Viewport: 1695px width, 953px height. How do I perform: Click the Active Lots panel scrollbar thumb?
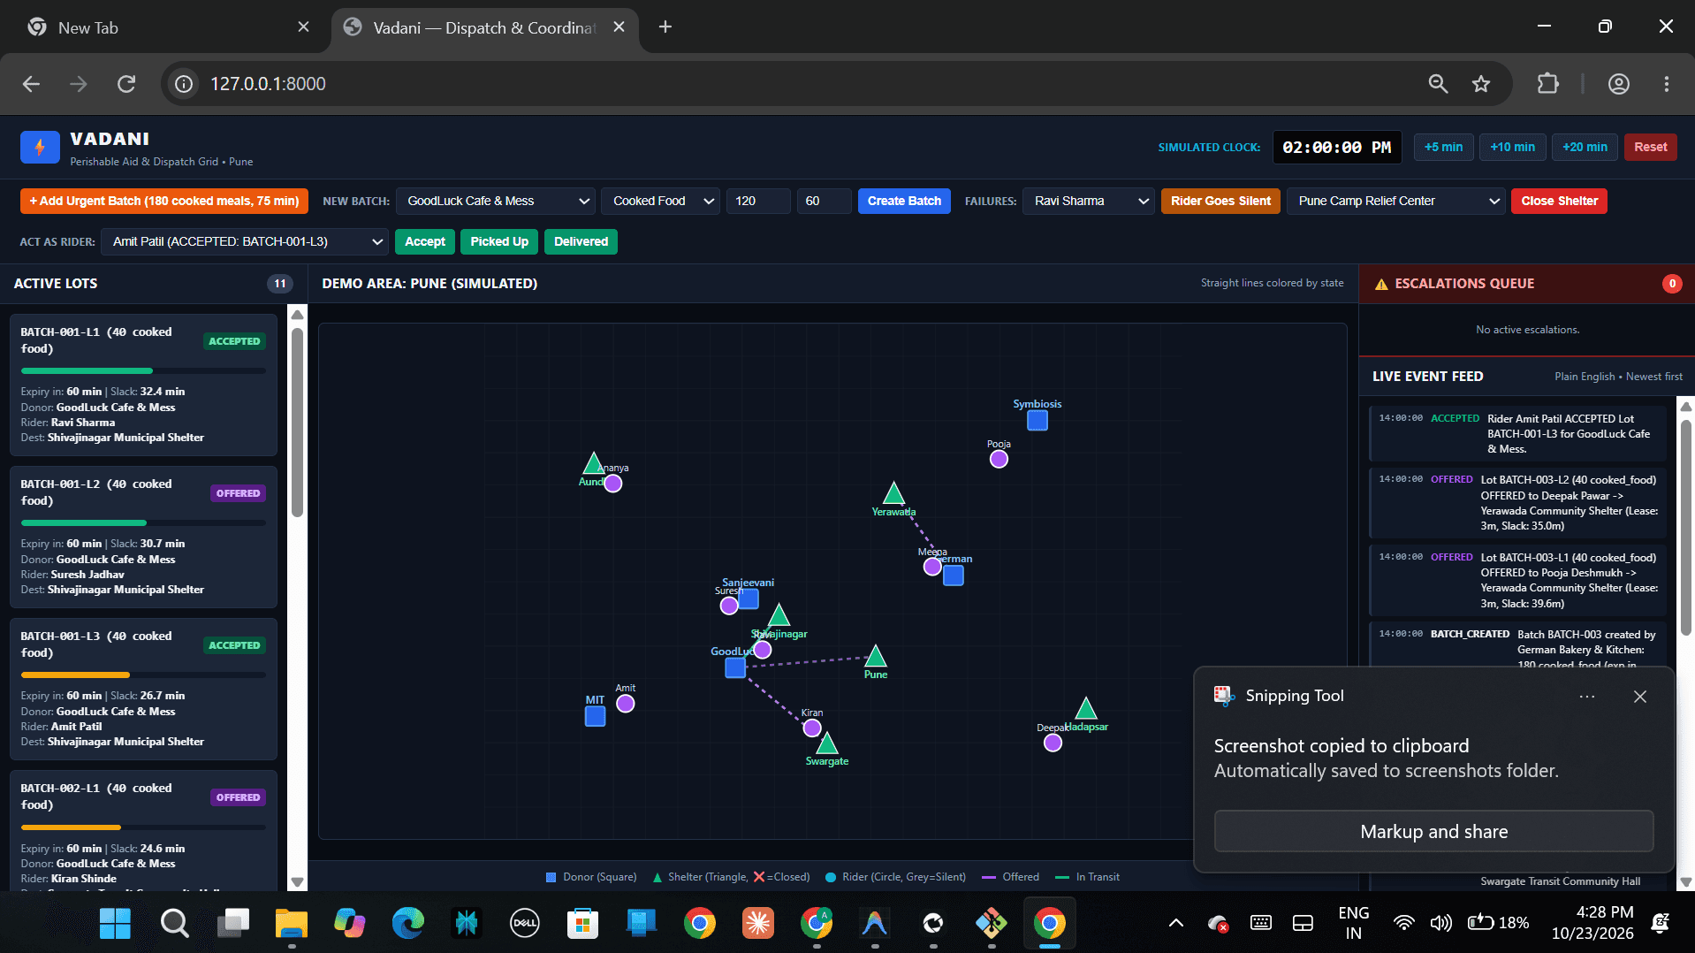pyautogui.click(x=298, y=423)
